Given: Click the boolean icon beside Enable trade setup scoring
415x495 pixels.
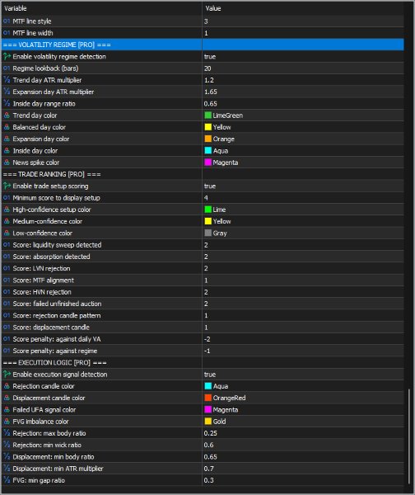Looking at the screenshot, I should (x=7, y=186).
